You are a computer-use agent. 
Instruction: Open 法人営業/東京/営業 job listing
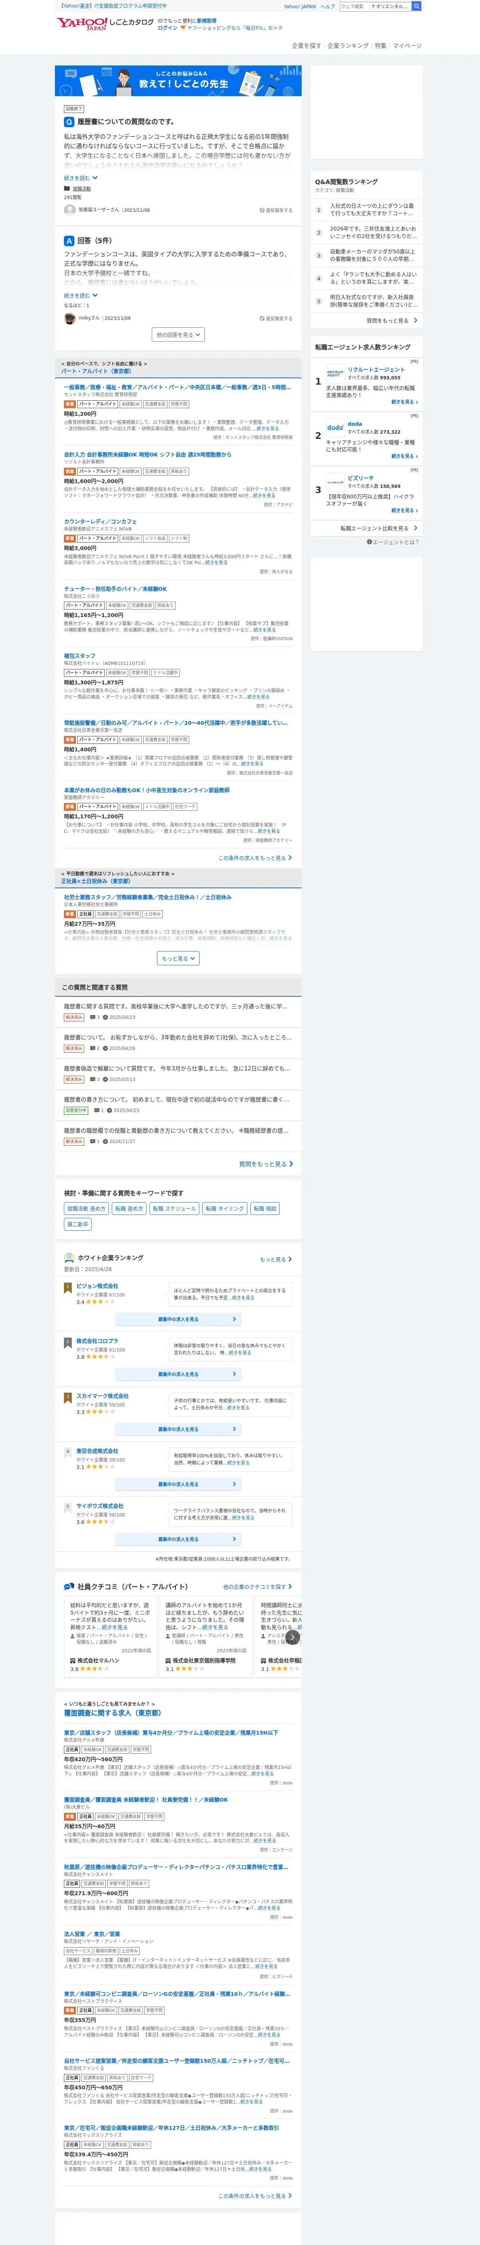[x=92, y=1934]
